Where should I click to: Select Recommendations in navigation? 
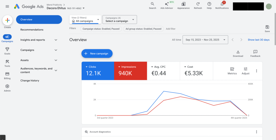(x=32, y=30)
